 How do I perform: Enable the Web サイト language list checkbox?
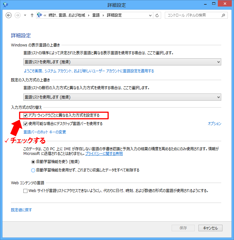tap(26, 190)
